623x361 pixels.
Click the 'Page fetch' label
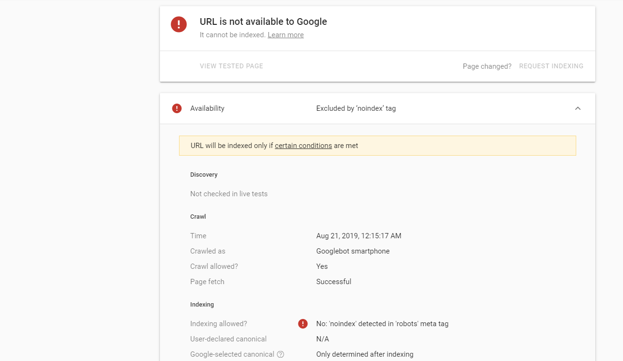click(x=207, y=282)
